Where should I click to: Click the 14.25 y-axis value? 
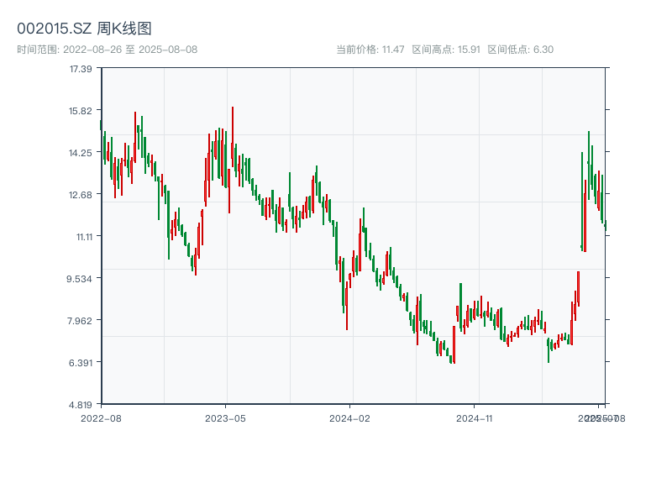click(x=81, y=152)
